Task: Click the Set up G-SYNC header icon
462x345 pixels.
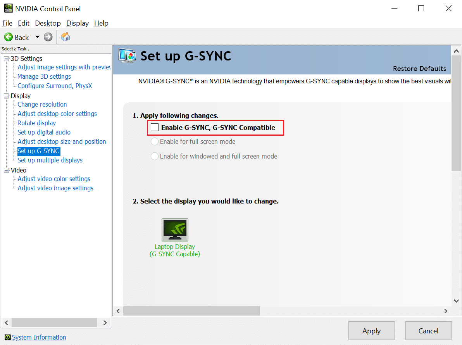Action: pos(128,56)
